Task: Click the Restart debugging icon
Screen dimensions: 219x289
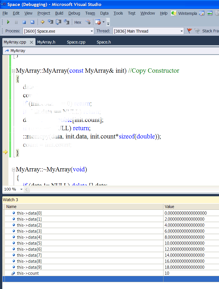Action: click(x=32, y=22)
